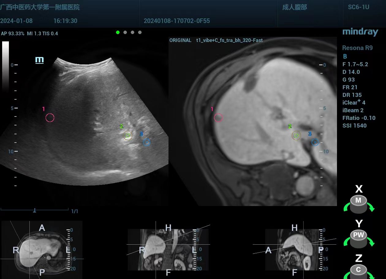Screen dimensions: 386x279
Task: Switch to the second page indicator dot
Action: (125, 32)
